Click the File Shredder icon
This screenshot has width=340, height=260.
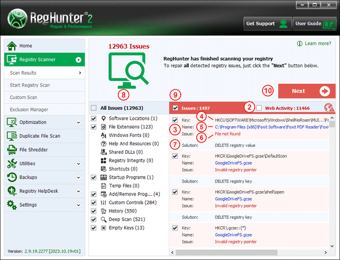(x=11, y=150)
